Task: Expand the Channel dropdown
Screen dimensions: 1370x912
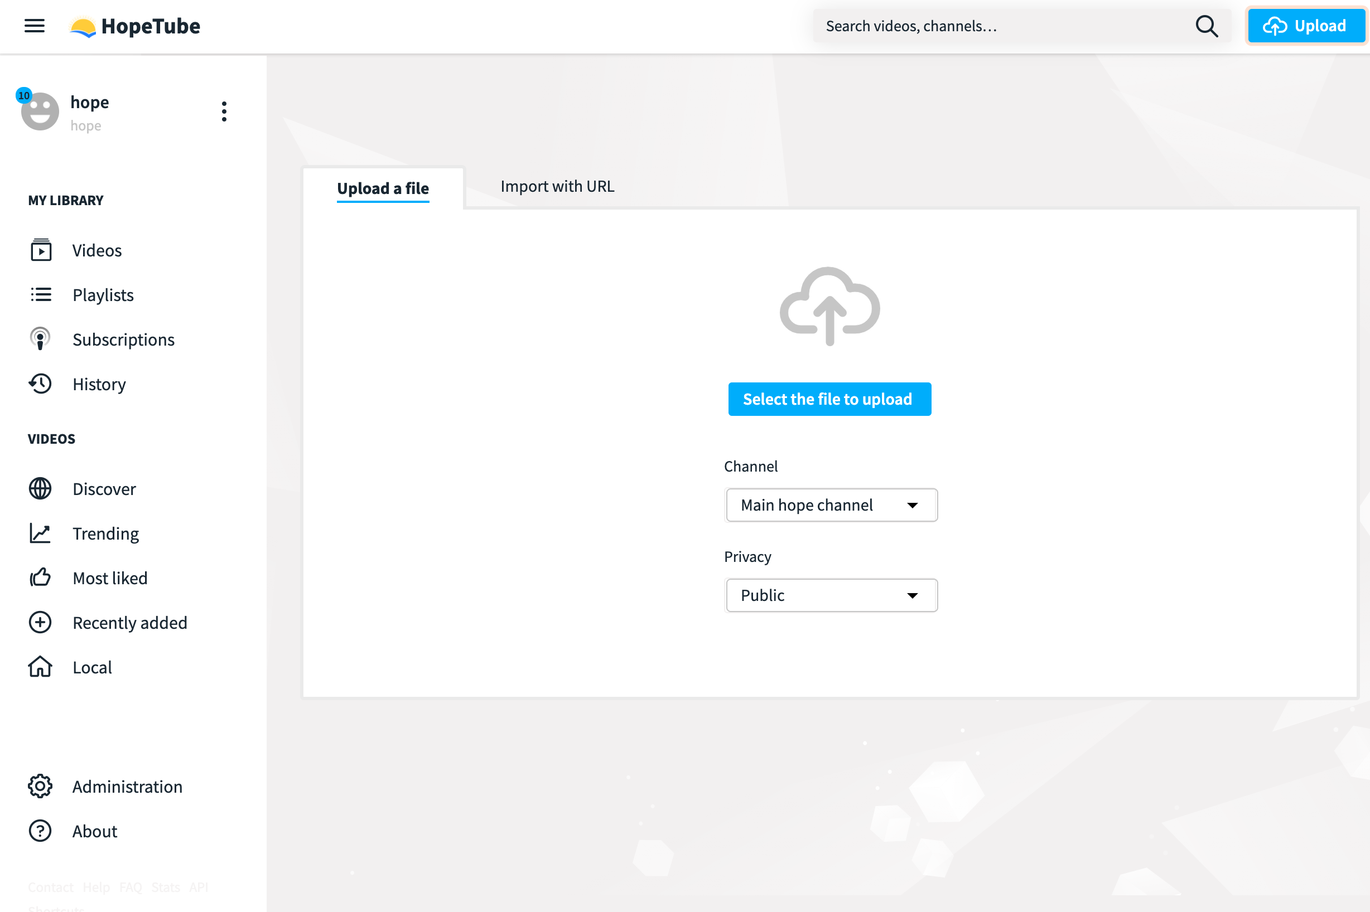Action: pyautogui.click(x=831, y=505)
